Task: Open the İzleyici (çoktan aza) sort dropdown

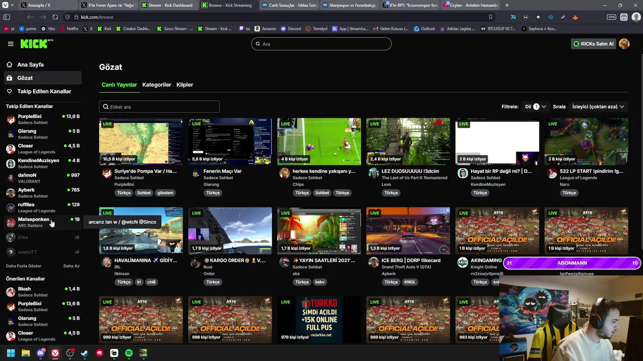Action: click(598, 107)
